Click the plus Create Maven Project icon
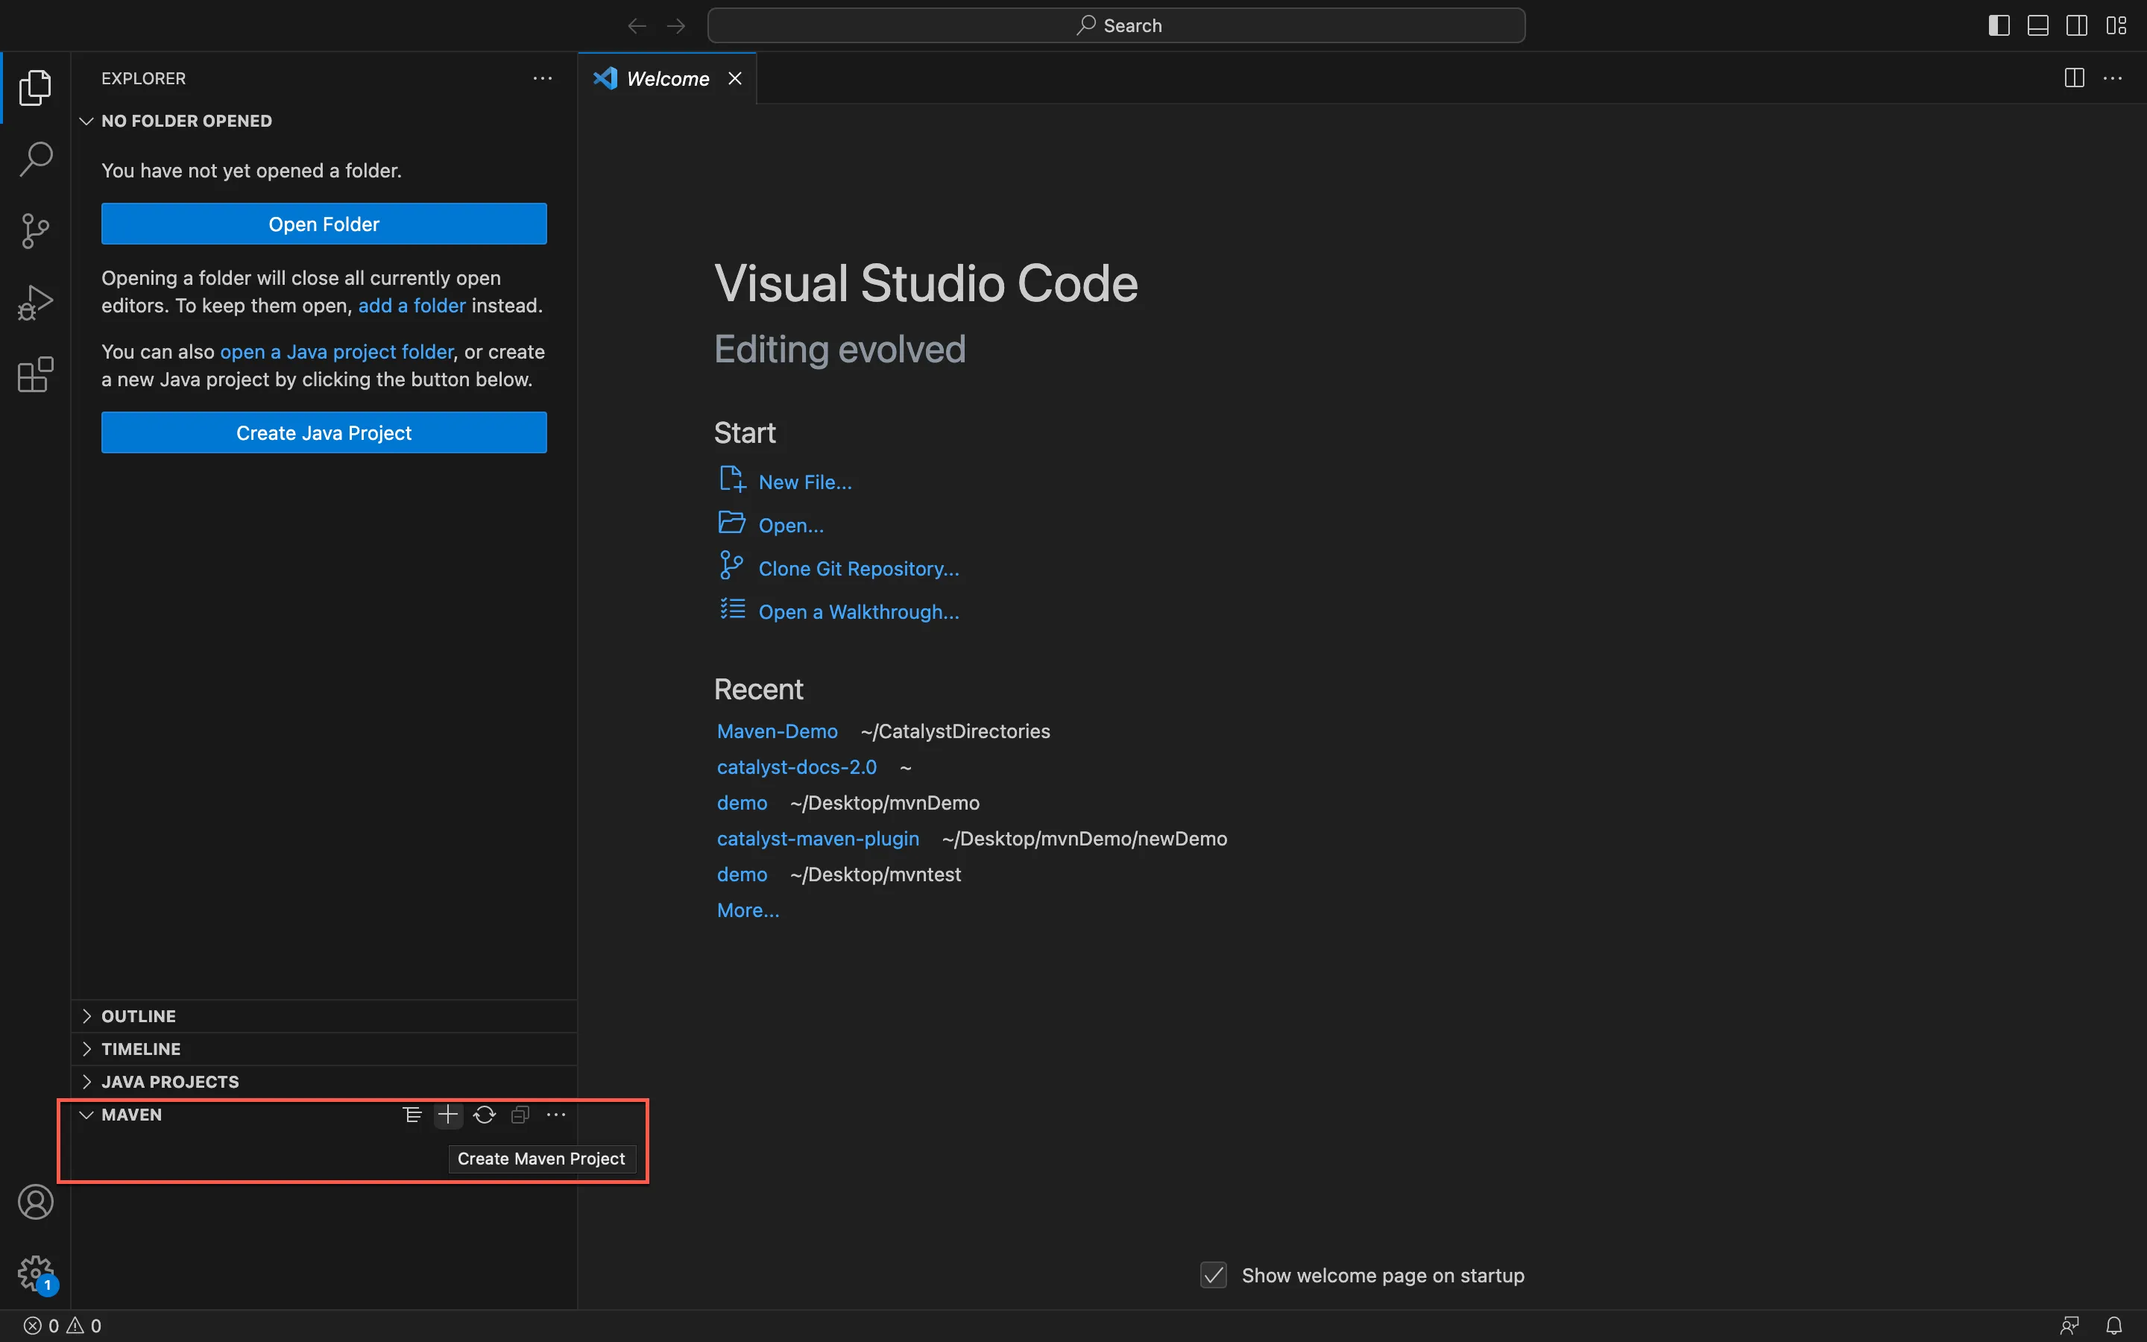The height and width of the screenshot is (1342, 2147). [448, 1115]
